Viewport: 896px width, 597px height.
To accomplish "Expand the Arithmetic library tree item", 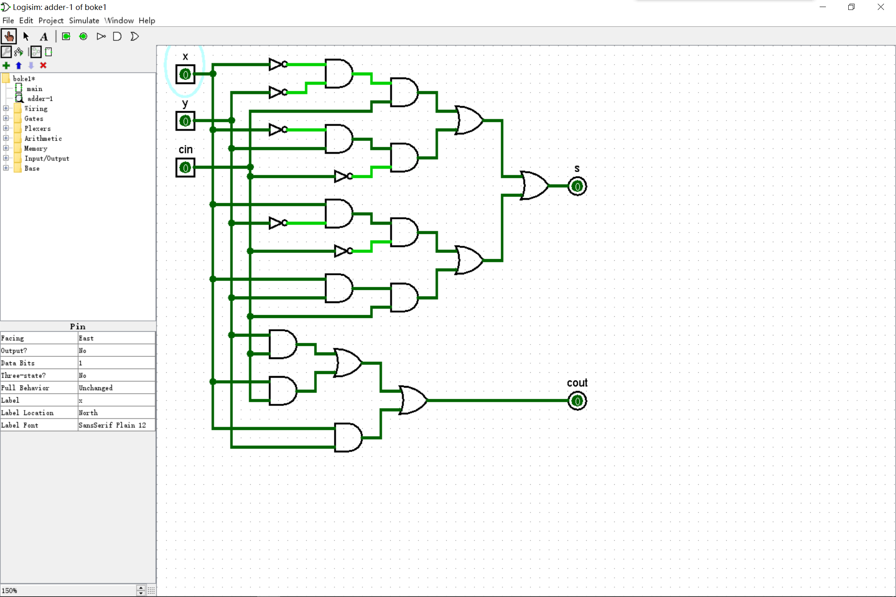I will coord(5,138).
